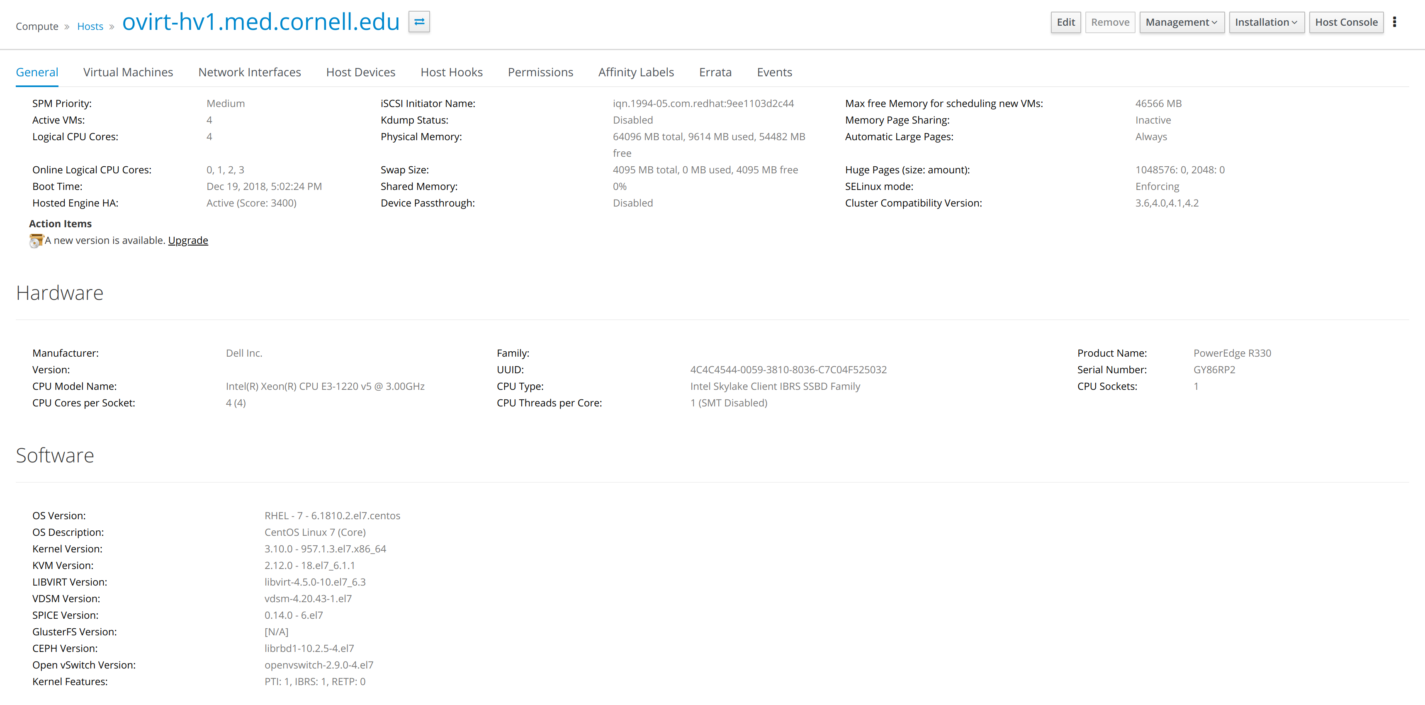Follow the Upgrade link
This screenshot has height=705, width=1425.
click(x=188, y=241)
